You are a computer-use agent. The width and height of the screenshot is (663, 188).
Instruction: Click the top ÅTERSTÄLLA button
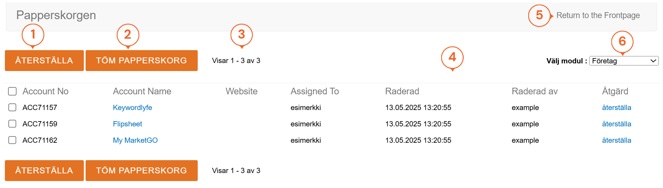[x=44, y=61]
